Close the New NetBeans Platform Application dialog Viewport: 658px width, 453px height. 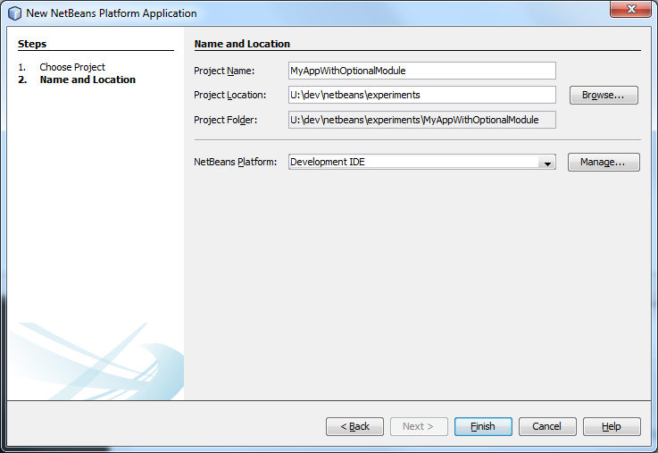630,9
